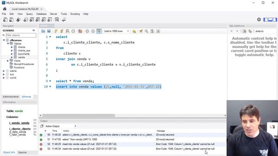This screenshot has width=278, height=156.
Task: Switch to the Session tab
Action: [22, 152]
